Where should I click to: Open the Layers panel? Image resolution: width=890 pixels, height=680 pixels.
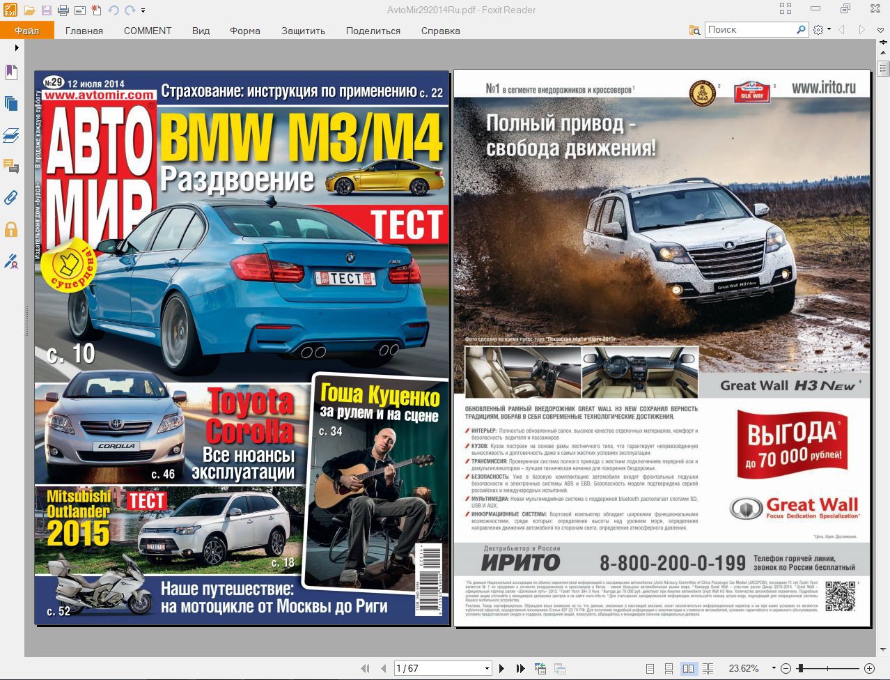pyautogui.click(x=10, y=135)
